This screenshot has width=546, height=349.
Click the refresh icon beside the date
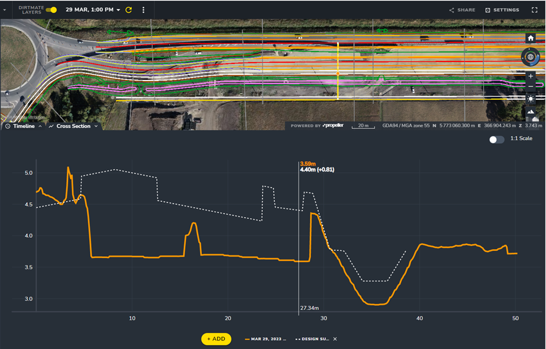click(x=128, y=10)
